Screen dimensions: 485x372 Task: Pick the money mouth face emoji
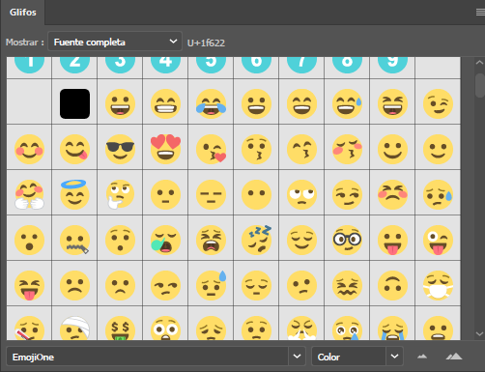pos(120,328)
